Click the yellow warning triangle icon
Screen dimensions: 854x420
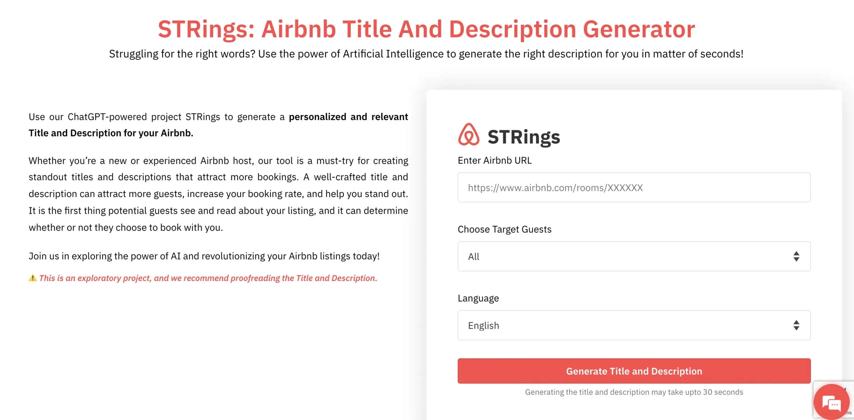33,278
